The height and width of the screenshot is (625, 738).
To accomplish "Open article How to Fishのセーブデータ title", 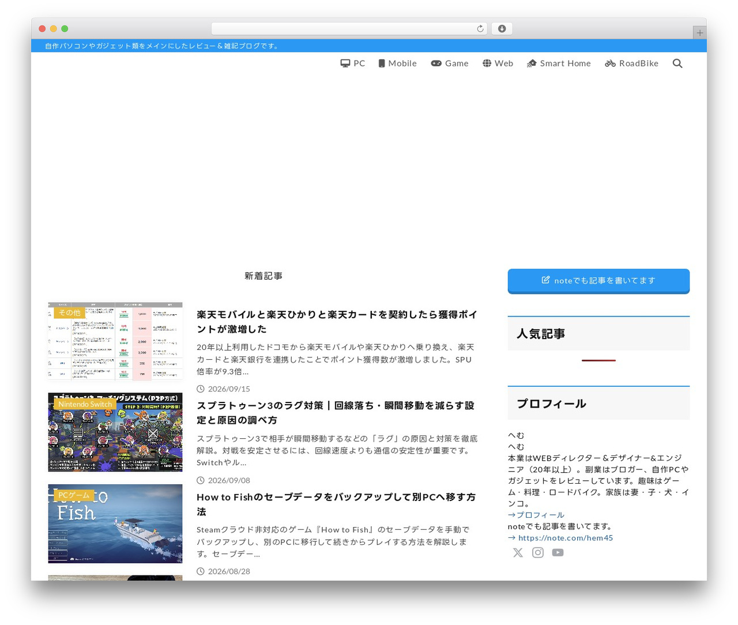I will (336, 504).
